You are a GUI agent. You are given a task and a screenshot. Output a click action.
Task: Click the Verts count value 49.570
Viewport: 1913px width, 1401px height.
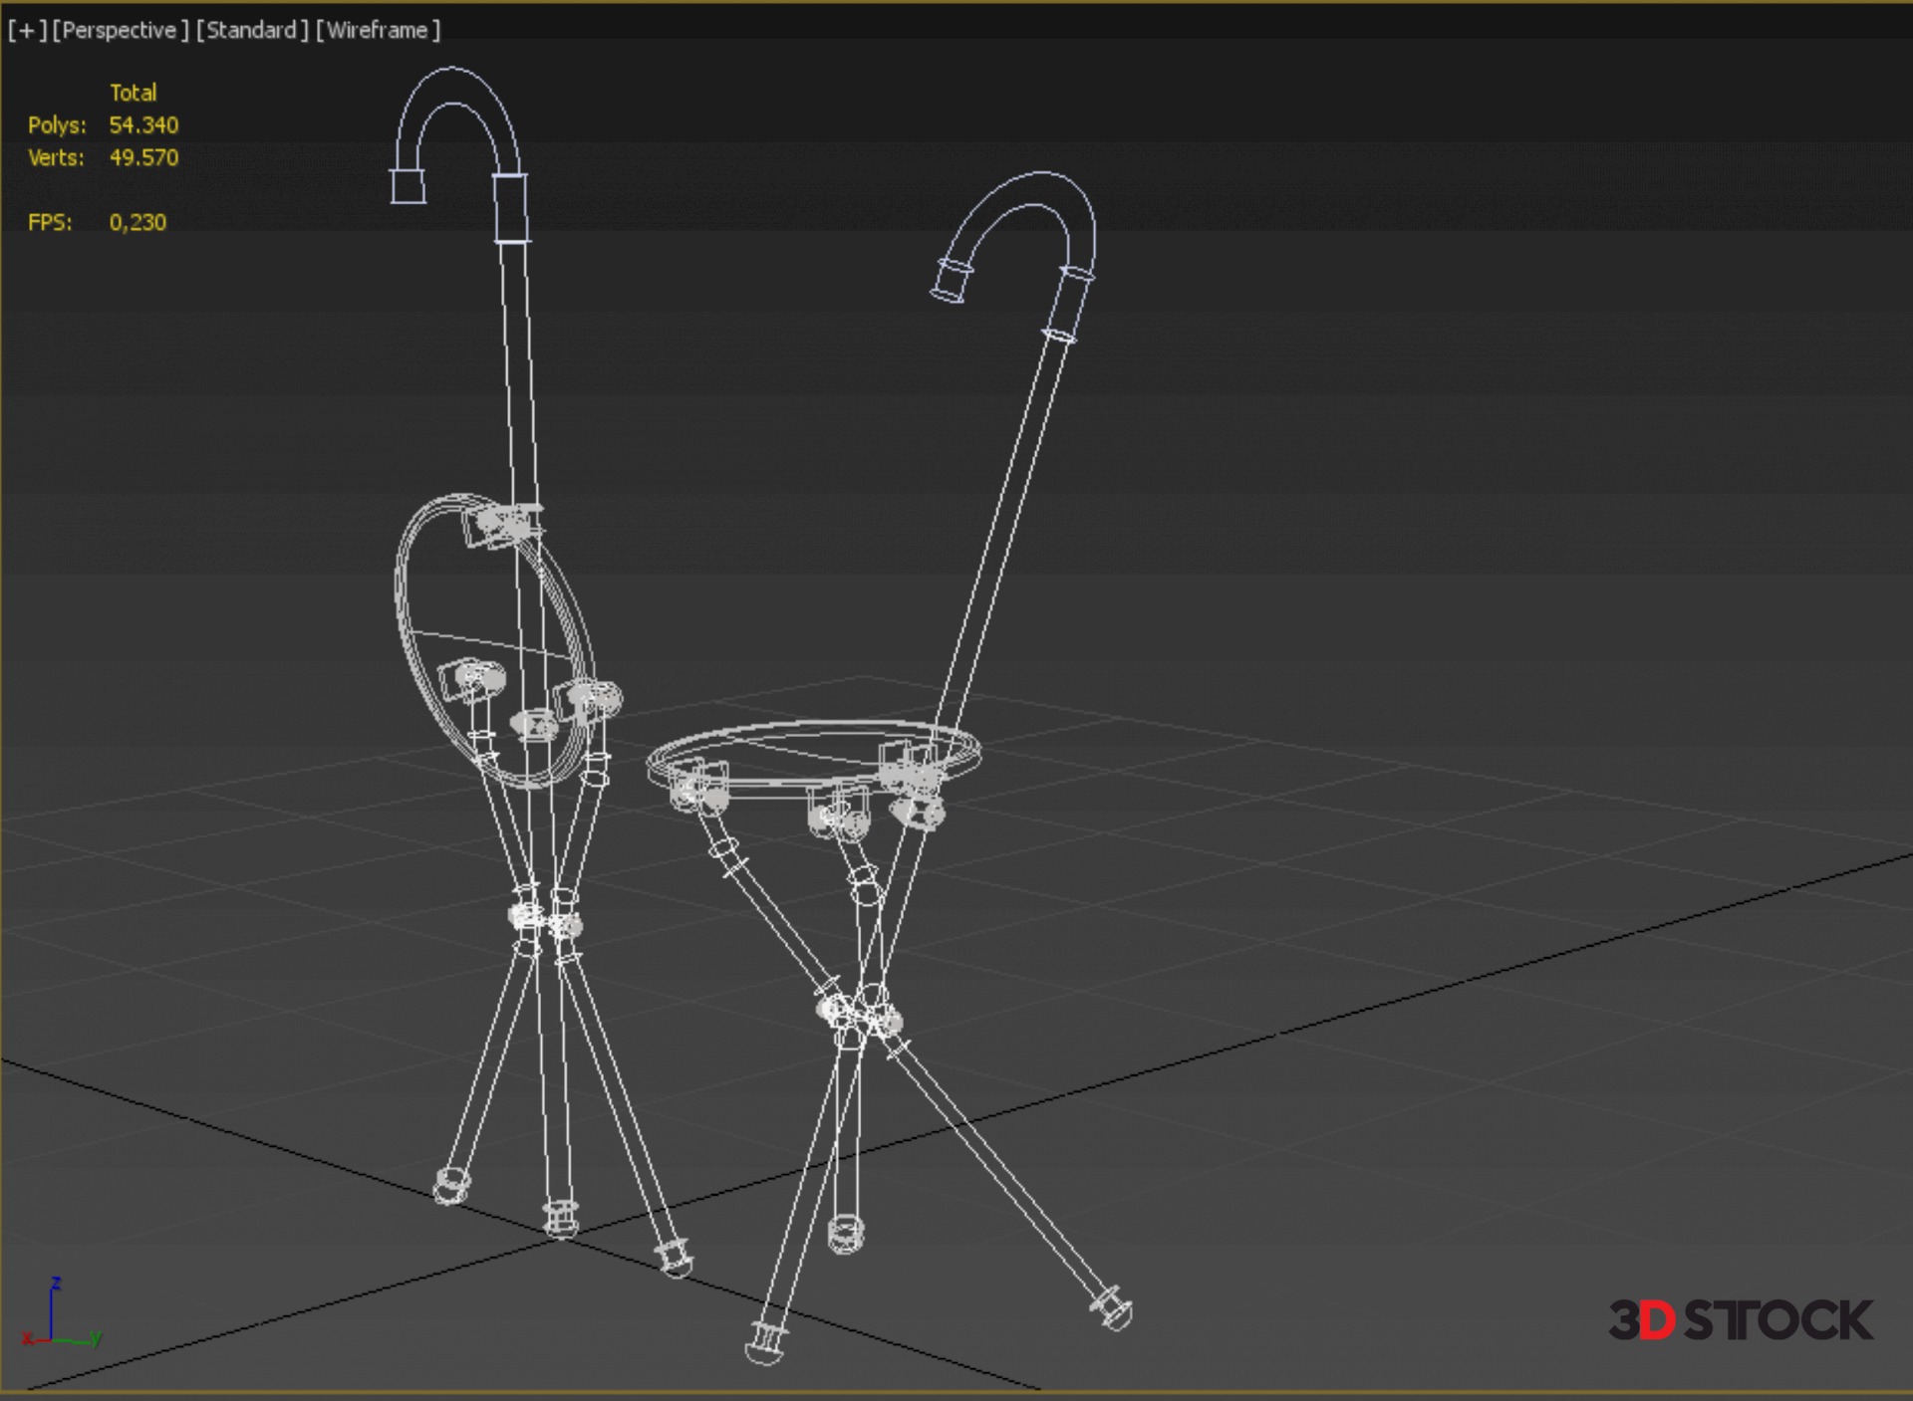(143, 157)
